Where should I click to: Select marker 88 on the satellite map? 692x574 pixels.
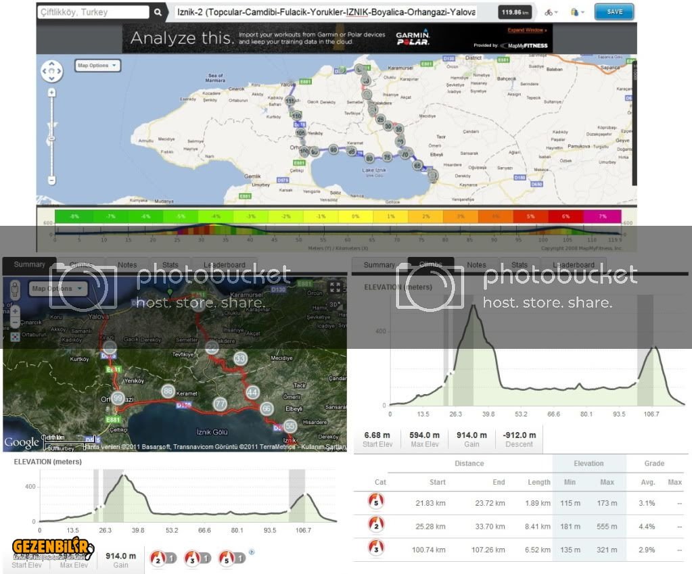click(168, 391)
